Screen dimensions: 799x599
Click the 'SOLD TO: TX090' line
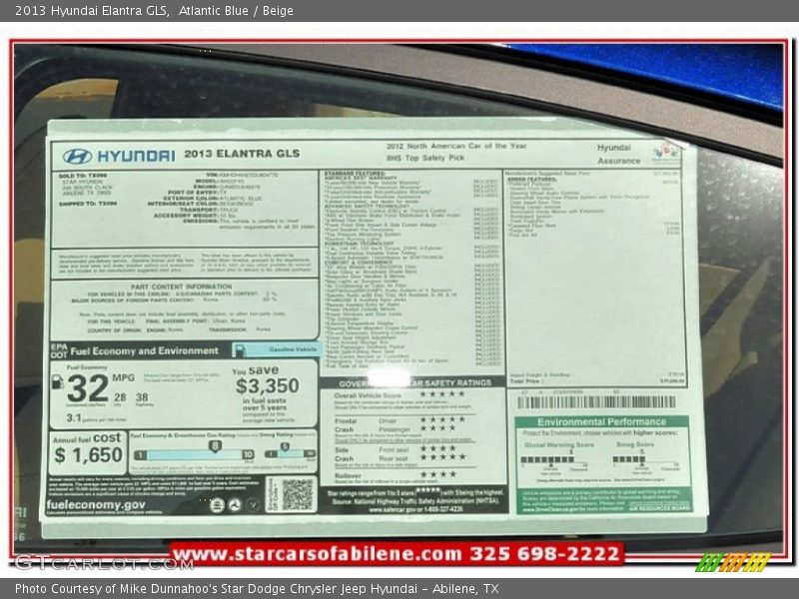[83, 176]
